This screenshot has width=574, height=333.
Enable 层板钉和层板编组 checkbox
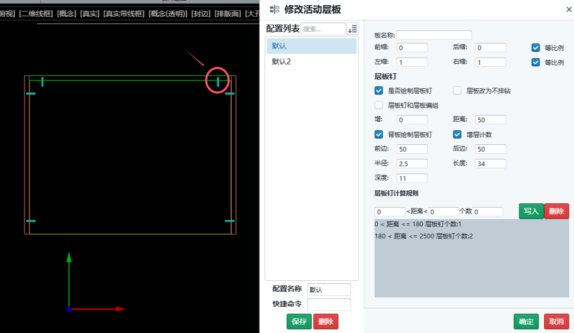pyautogui.click(x=379, y=105)
